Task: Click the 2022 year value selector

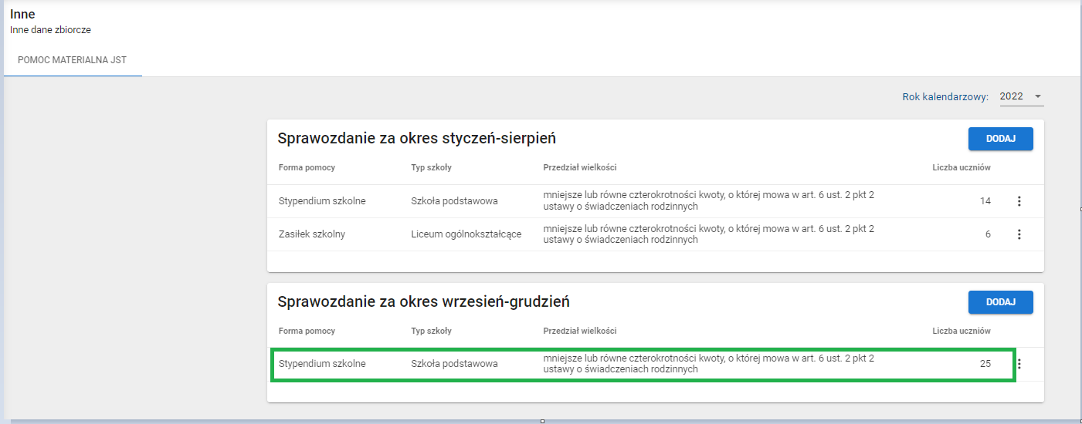Action: coord(1011,96)
